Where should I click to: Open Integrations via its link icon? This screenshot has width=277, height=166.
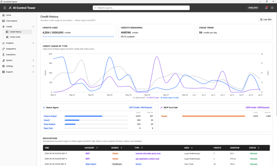pyautogui.click(x=3, y=49)
